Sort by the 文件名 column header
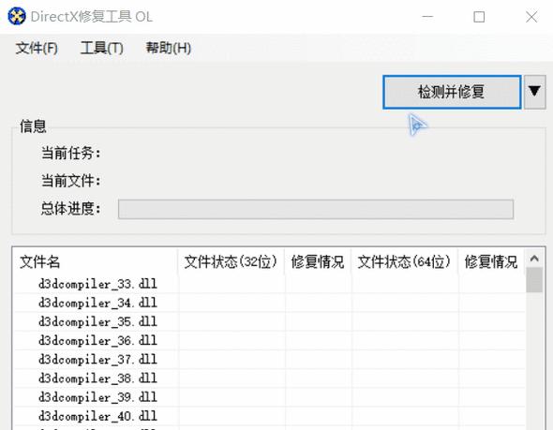 click(95, 261)
